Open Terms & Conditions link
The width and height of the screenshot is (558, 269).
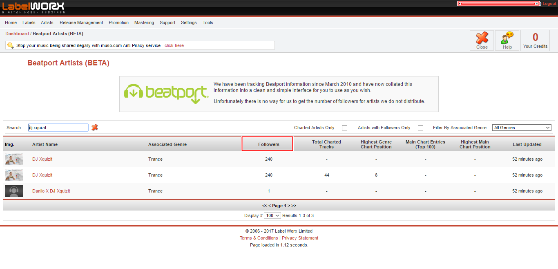point(259,238)
